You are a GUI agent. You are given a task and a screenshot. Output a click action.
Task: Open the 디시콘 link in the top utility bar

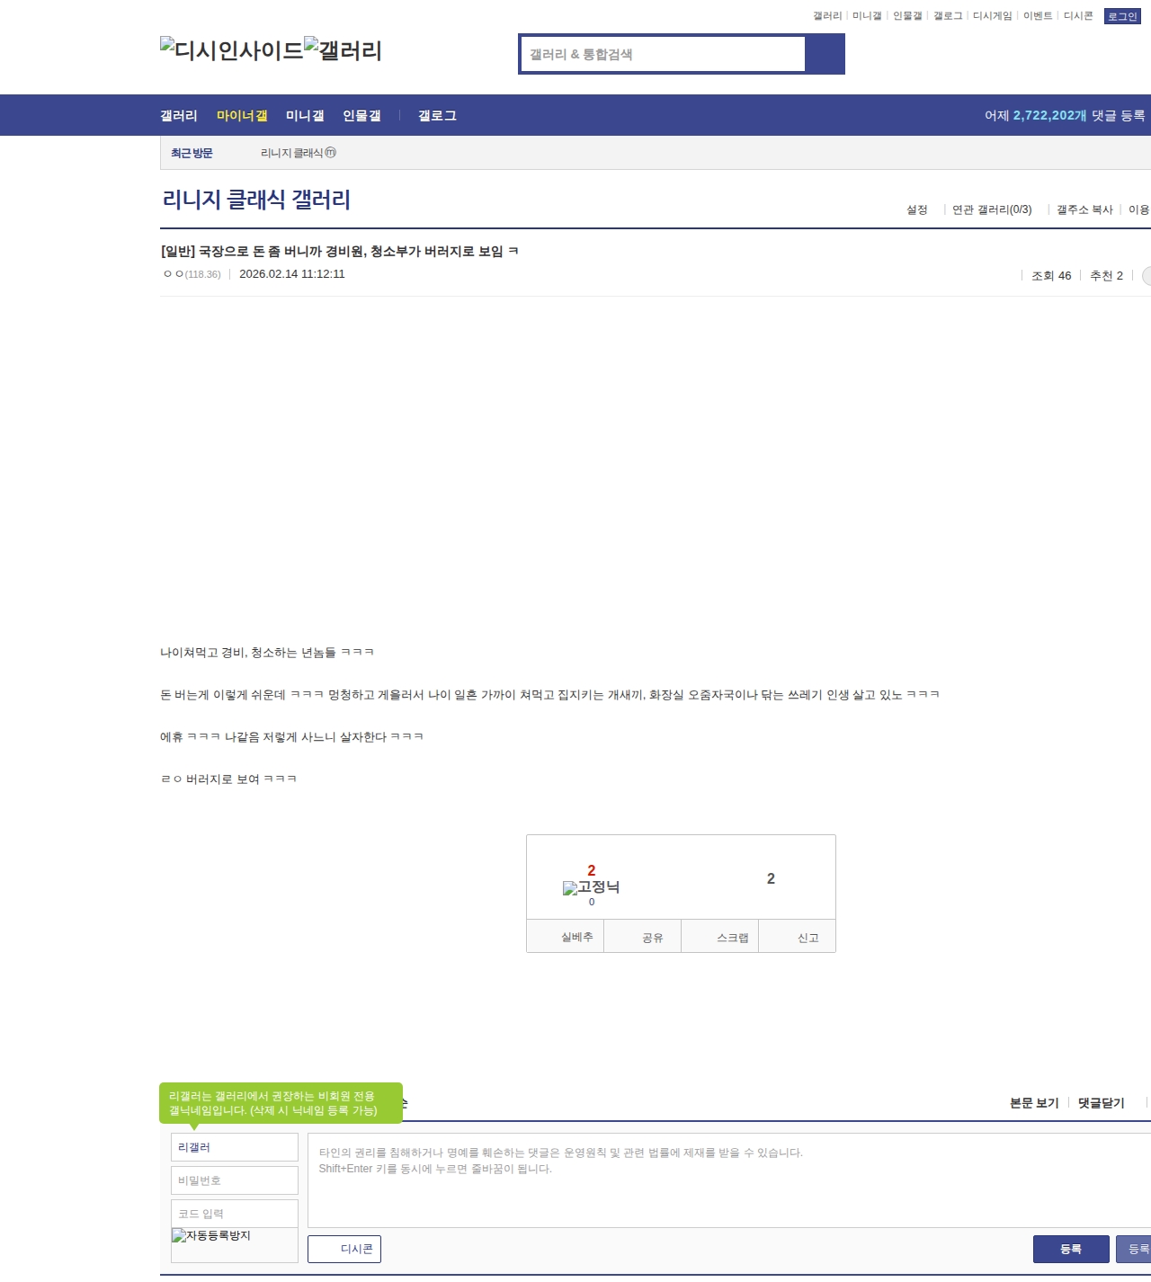pyautogui.click(x=1078, y=16)
